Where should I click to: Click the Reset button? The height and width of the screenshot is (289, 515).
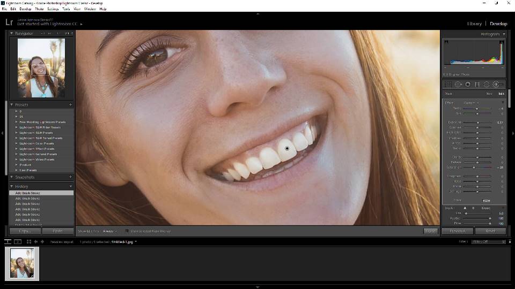pyautogui.click(x=490, y=231)
